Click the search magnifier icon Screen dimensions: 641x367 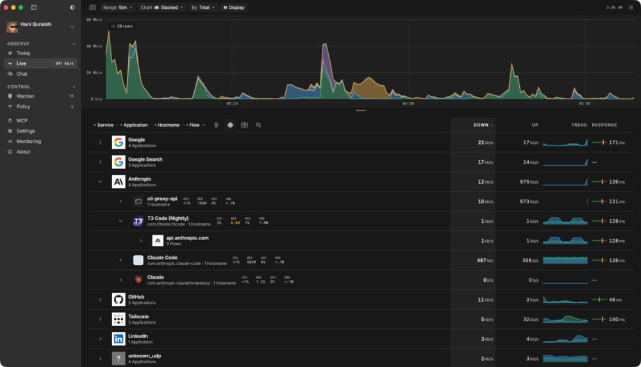coord(259,125)
